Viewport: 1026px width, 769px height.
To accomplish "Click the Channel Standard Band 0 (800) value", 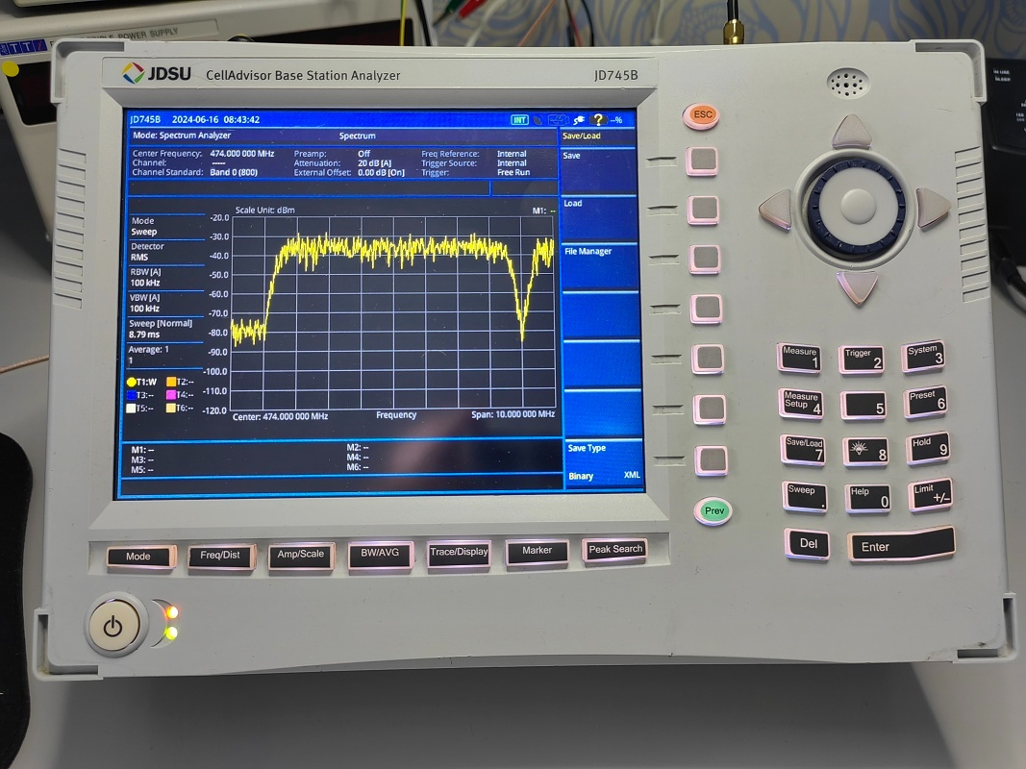I will tap(234, 172).
